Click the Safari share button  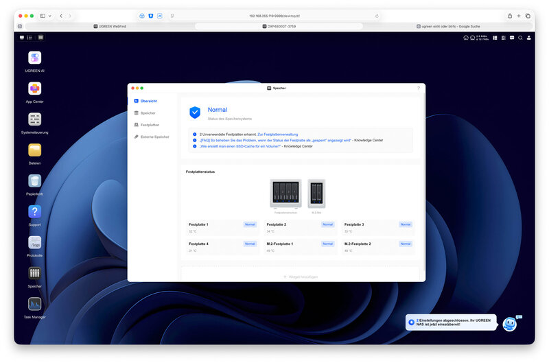(510, 16)
